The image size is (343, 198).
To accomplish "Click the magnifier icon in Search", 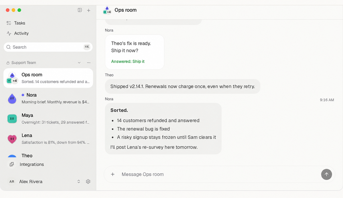I will pos(9,47).
